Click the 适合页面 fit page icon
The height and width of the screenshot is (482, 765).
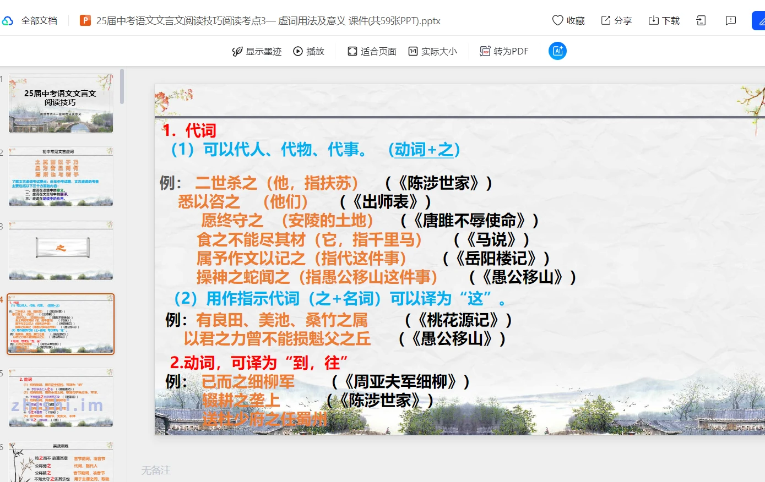(x=352, y=51)
